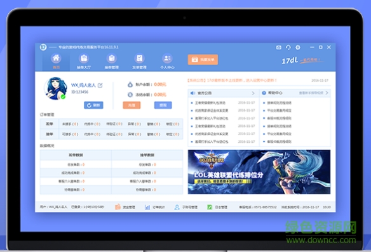371x252 pixels.
Task: Click the 发单数据 column header
Action: click(76, 155)
